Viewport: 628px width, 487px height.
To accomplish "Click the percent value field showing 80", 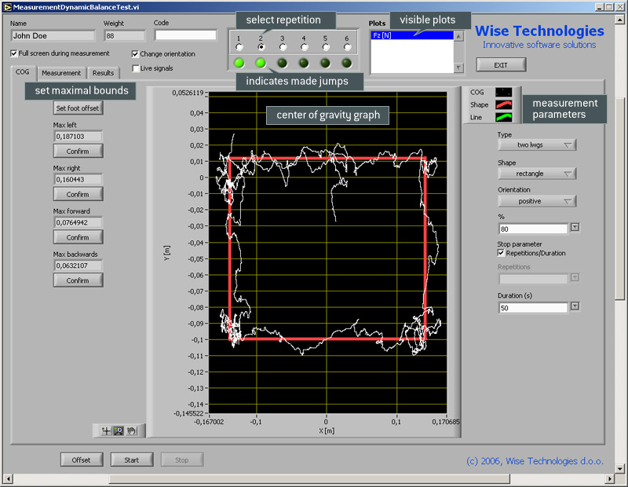I will tap(533, 229).
